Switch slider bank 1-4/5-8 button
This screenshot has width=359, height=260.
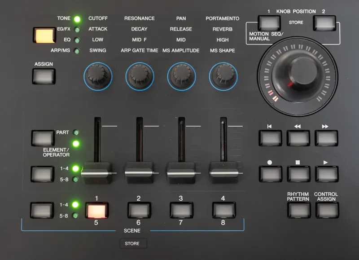coord(43,174)
